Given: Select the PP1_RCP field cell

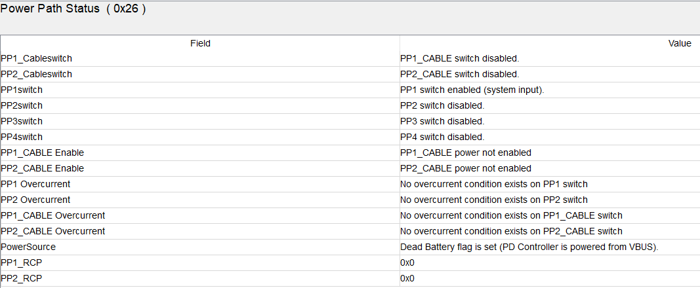Looking at the screenshot, I should click(200, 262).
